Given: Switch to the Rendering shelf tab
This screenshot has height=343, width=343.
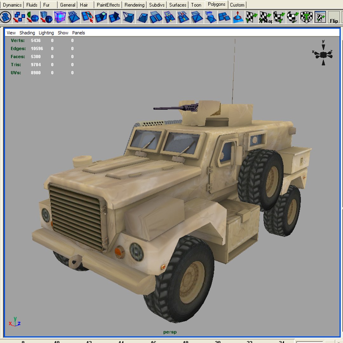Looking at the screenshot, I should pos(135,5).
